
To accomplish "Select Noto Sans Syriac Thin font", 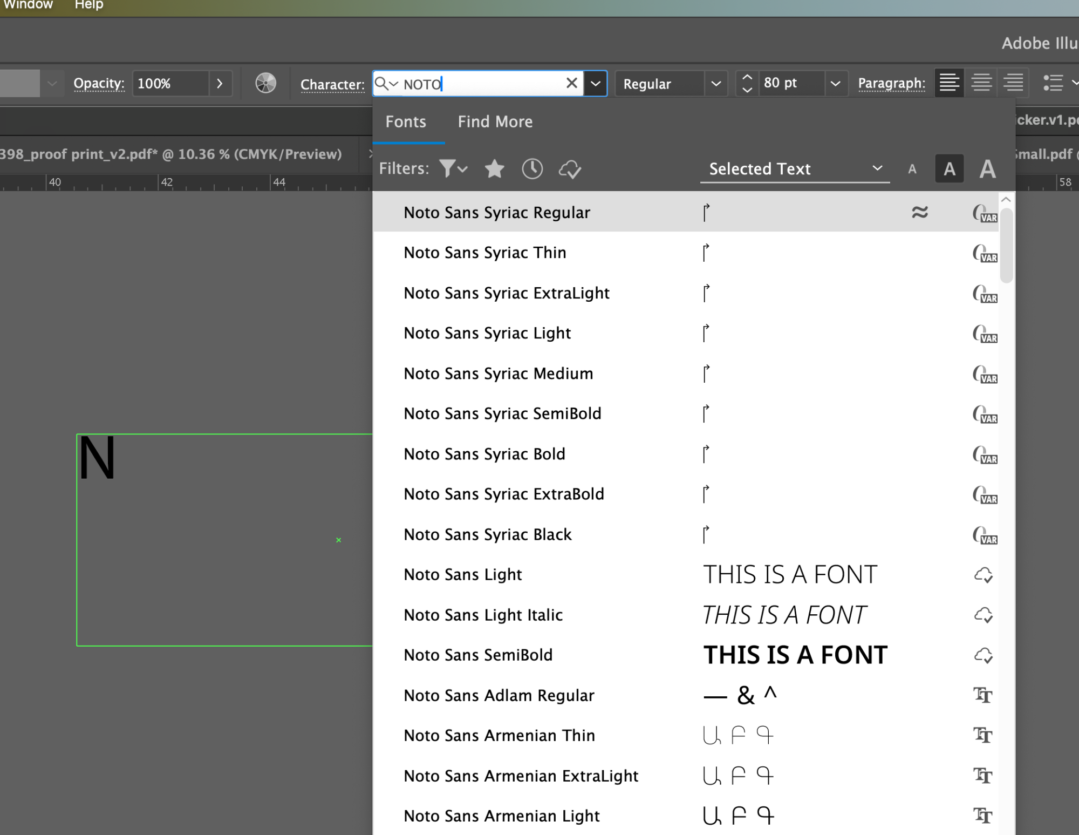I will click(x=685, y=253).
